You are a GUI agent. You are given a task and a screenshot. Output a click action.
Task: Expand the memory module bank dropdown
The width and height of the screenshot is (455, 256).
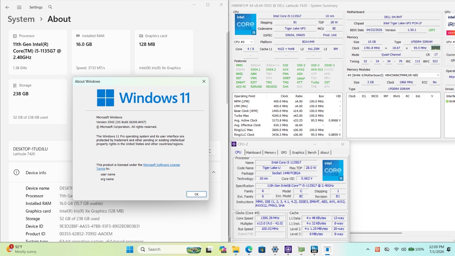[394, 75]
